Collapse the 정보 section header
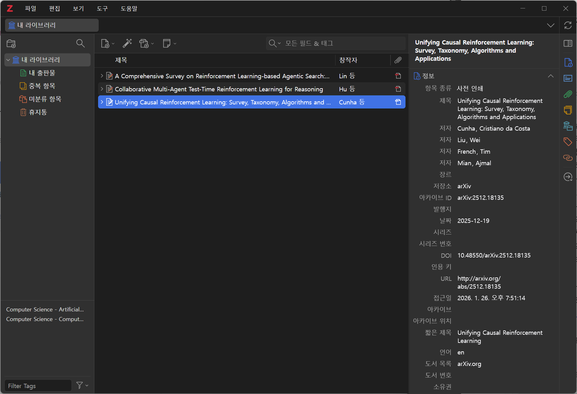 tap(550, 76)
